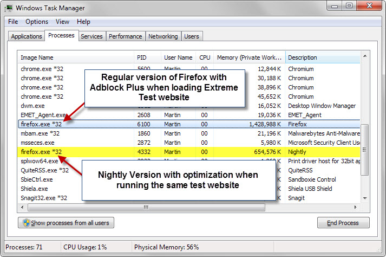Screen dimensions: 386x257
Task: Click the Processes: 71 status entry
Action: coord(24,247)
